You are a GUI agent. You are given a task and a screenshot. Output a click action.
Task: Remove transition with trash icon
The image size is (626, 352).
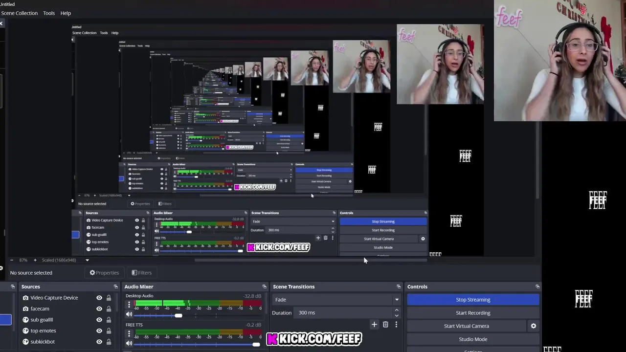pos(385,325)
